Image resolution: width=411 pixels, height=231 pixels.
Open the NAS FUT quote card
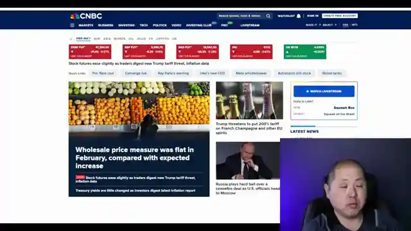pyautogui.click(x=197, y=51)
